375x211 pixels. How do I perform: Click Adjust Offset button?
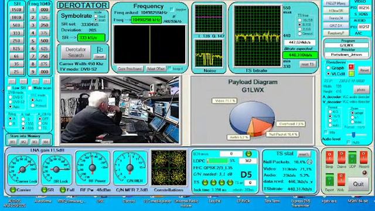(x=156, y=69)
